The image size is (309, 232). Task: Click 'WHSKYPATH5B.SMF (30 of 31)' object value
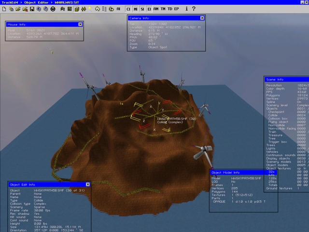pyautogui.click(x=59, y=190)
